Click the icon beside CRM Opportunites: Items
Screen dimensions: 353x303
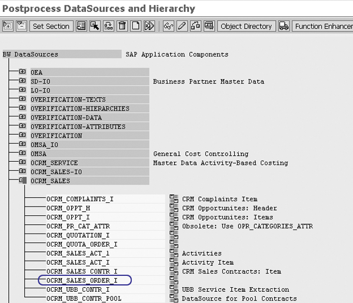point(174,217)
